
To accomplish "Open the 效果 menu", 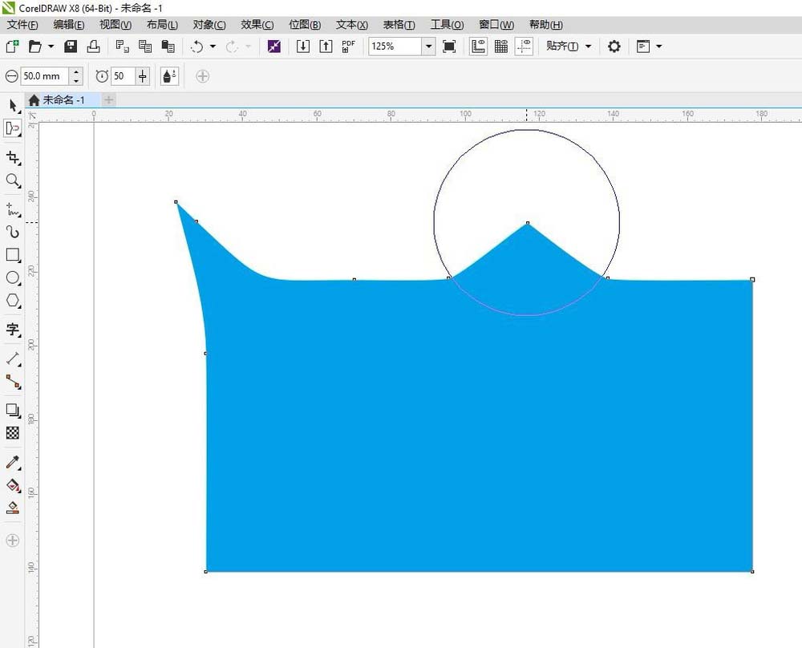I will pos(257,25).
